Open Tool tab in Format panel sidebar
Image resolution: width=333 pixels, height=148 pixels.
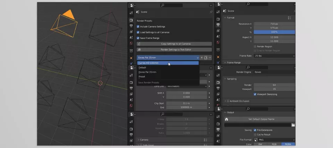[x=218, y=12]
